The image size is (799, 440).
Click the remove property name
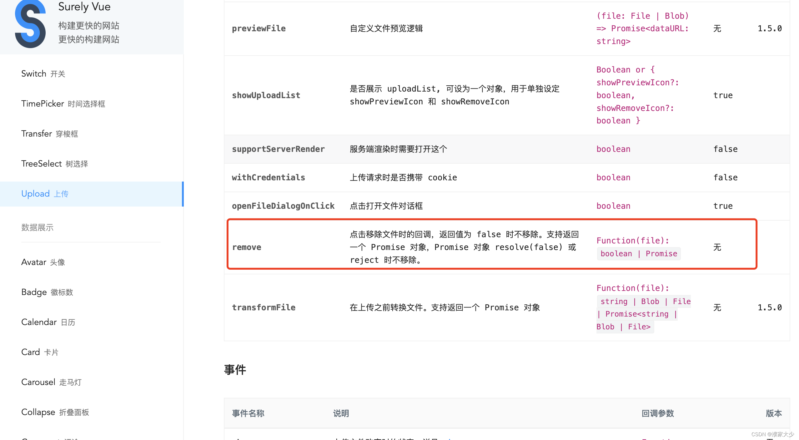tap(247, 247)
